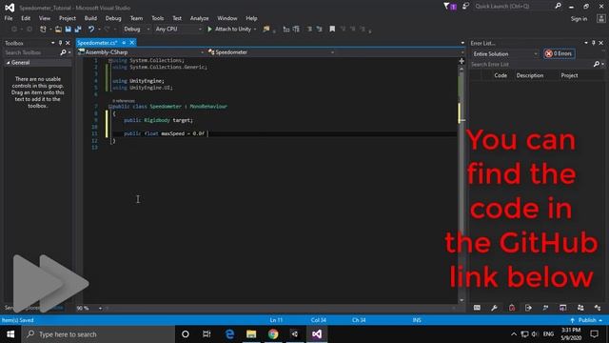Toggle the 0 Errors filter button
Screen dimensions: 609x343
559,53
